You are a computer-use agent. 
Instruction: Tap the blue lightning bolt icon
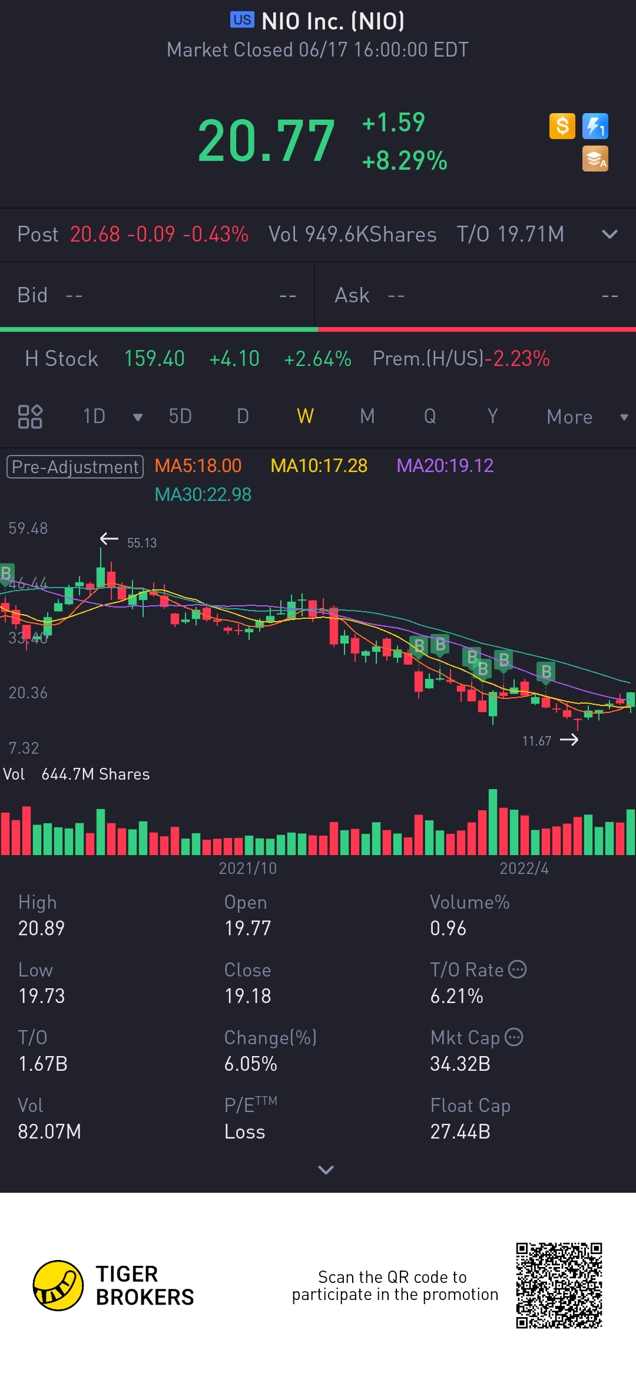coord(595,126)
